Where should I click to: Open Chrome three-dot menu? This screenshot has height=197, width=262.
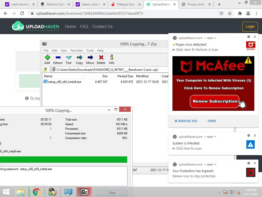coord(256,13)
